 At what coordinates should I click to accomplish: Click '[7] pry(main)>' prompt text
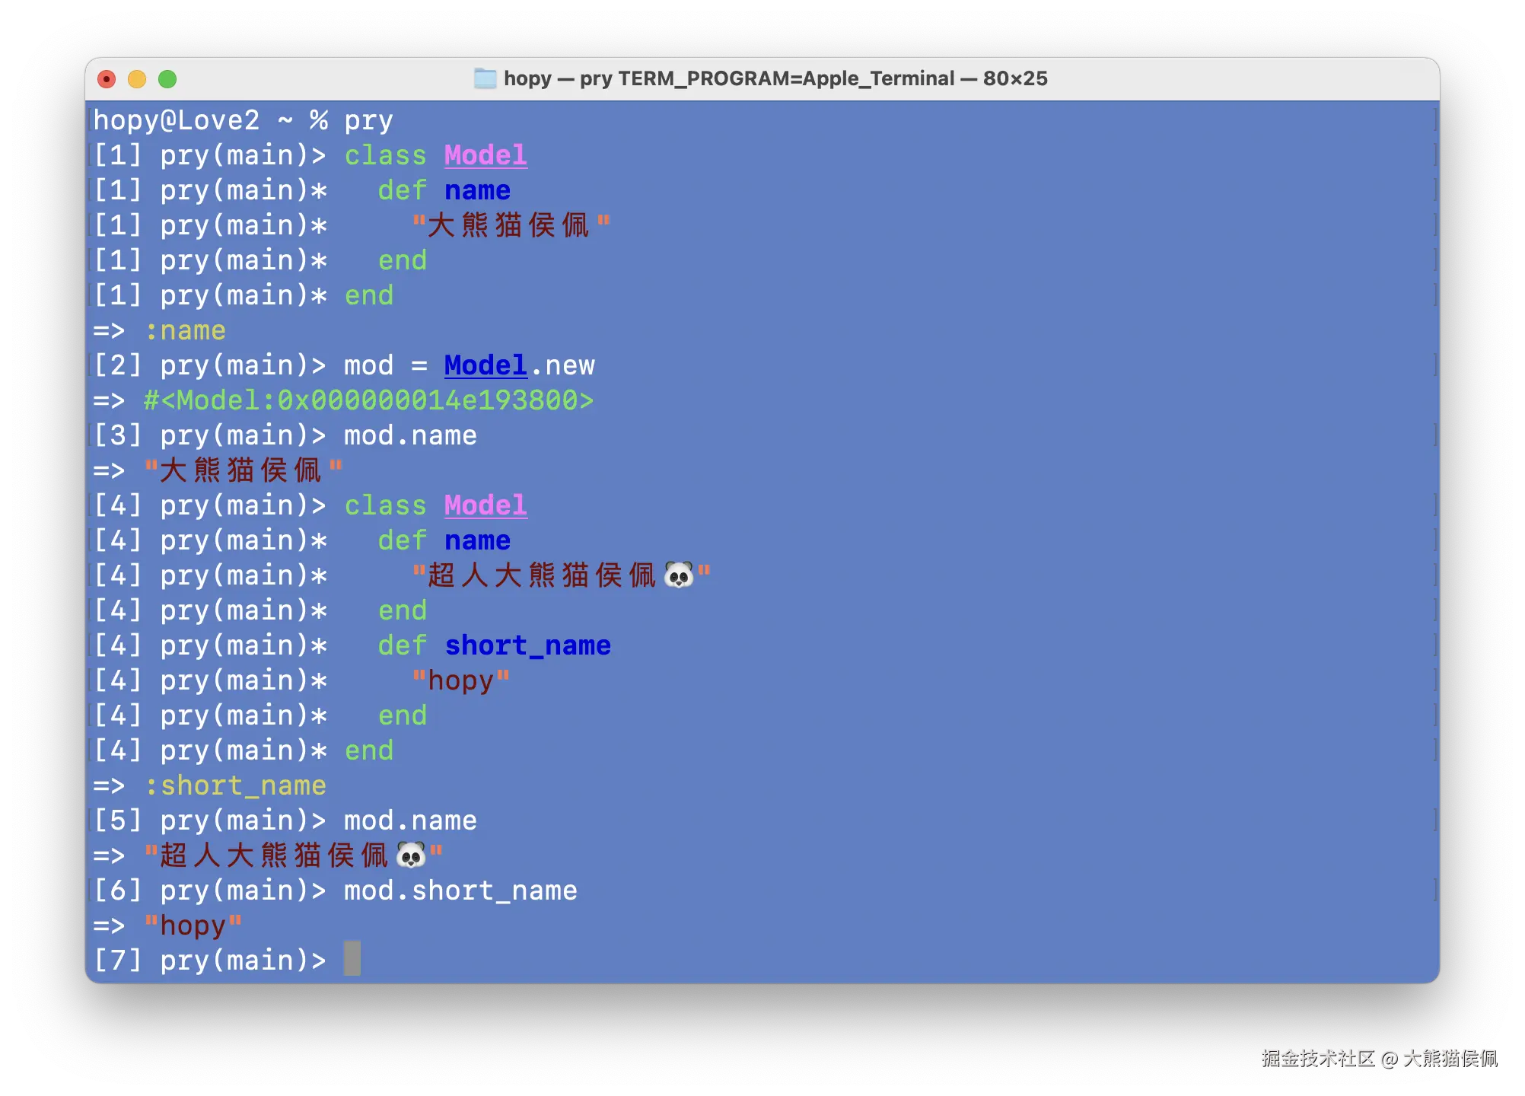(x=210, y=961)
